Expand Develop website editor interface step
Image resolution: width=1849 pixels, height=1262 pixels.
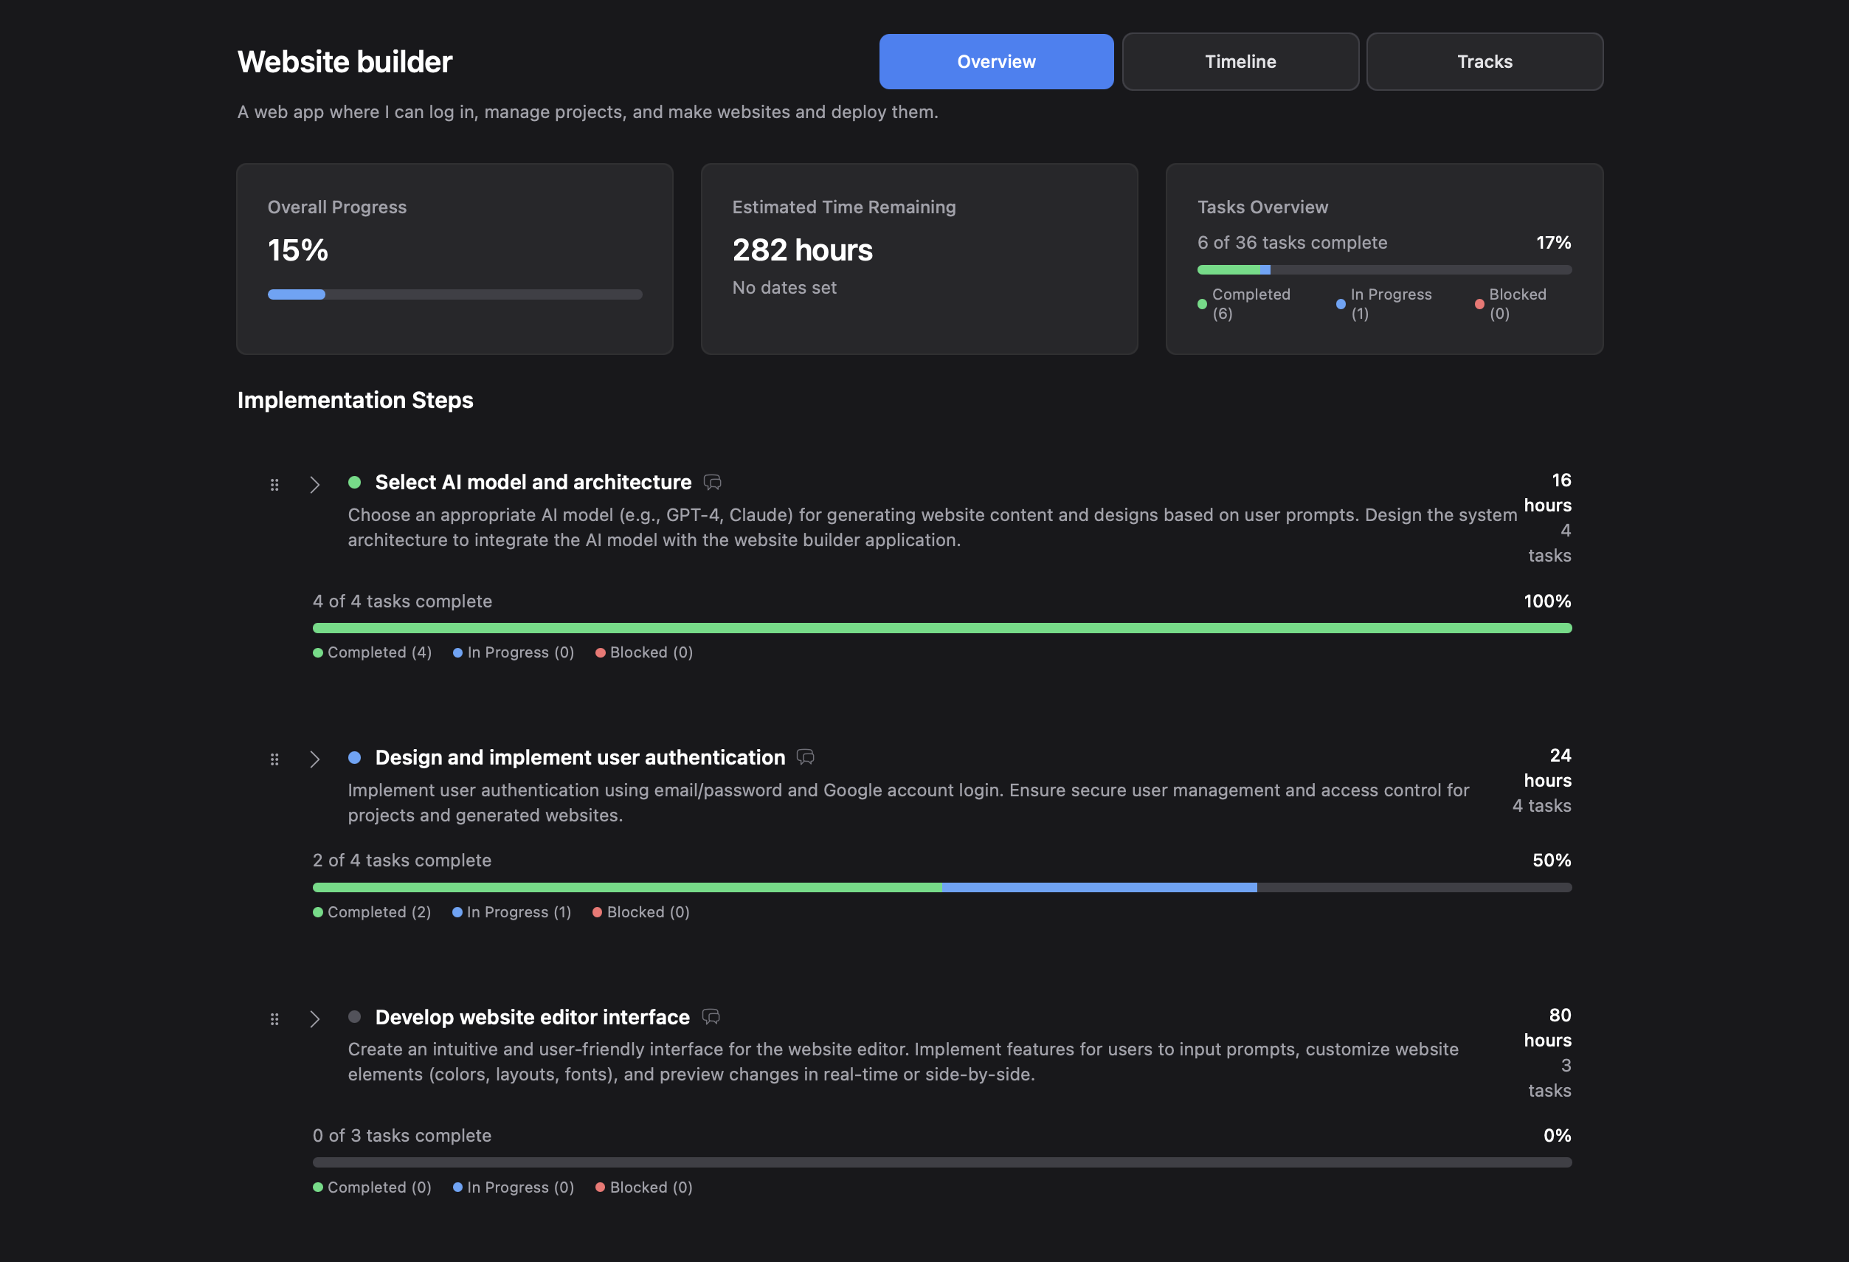click(315, 1019)
